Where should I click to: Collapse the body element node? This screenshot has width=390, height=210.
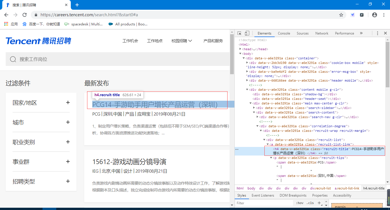[240, 54]
